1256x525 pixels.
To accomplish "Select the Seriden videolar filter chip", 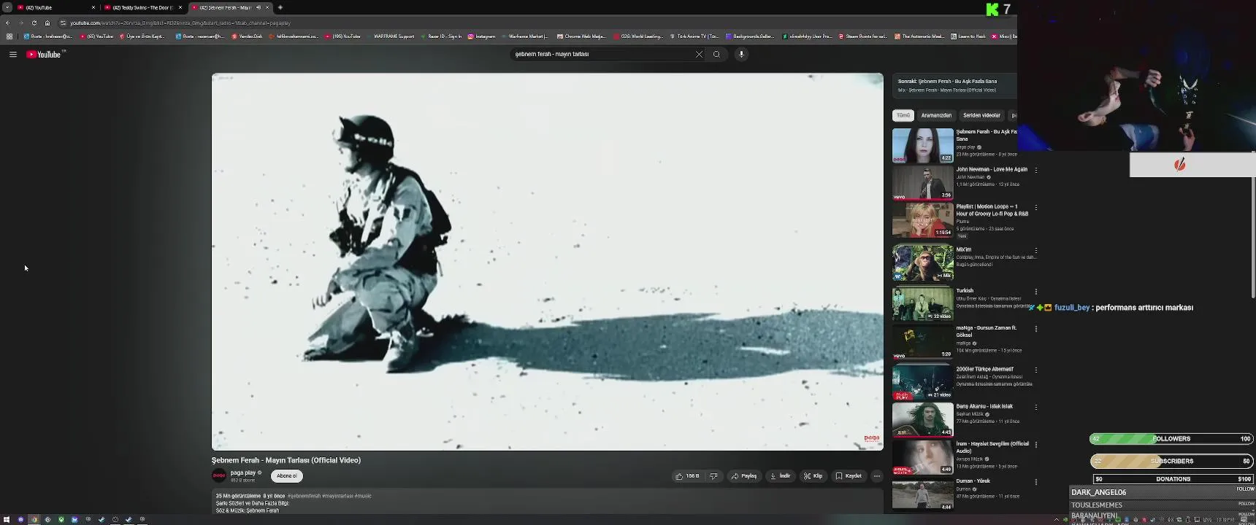I will pos(981,115).
